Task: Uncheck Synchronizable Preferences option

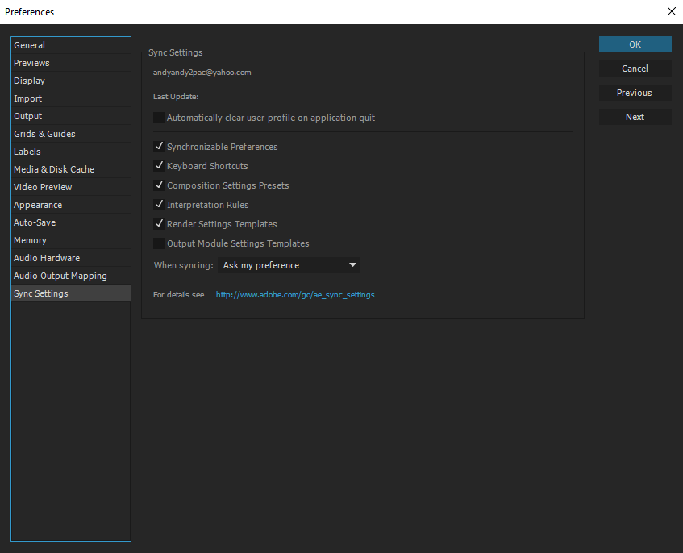Action: [x=159, y=147]
